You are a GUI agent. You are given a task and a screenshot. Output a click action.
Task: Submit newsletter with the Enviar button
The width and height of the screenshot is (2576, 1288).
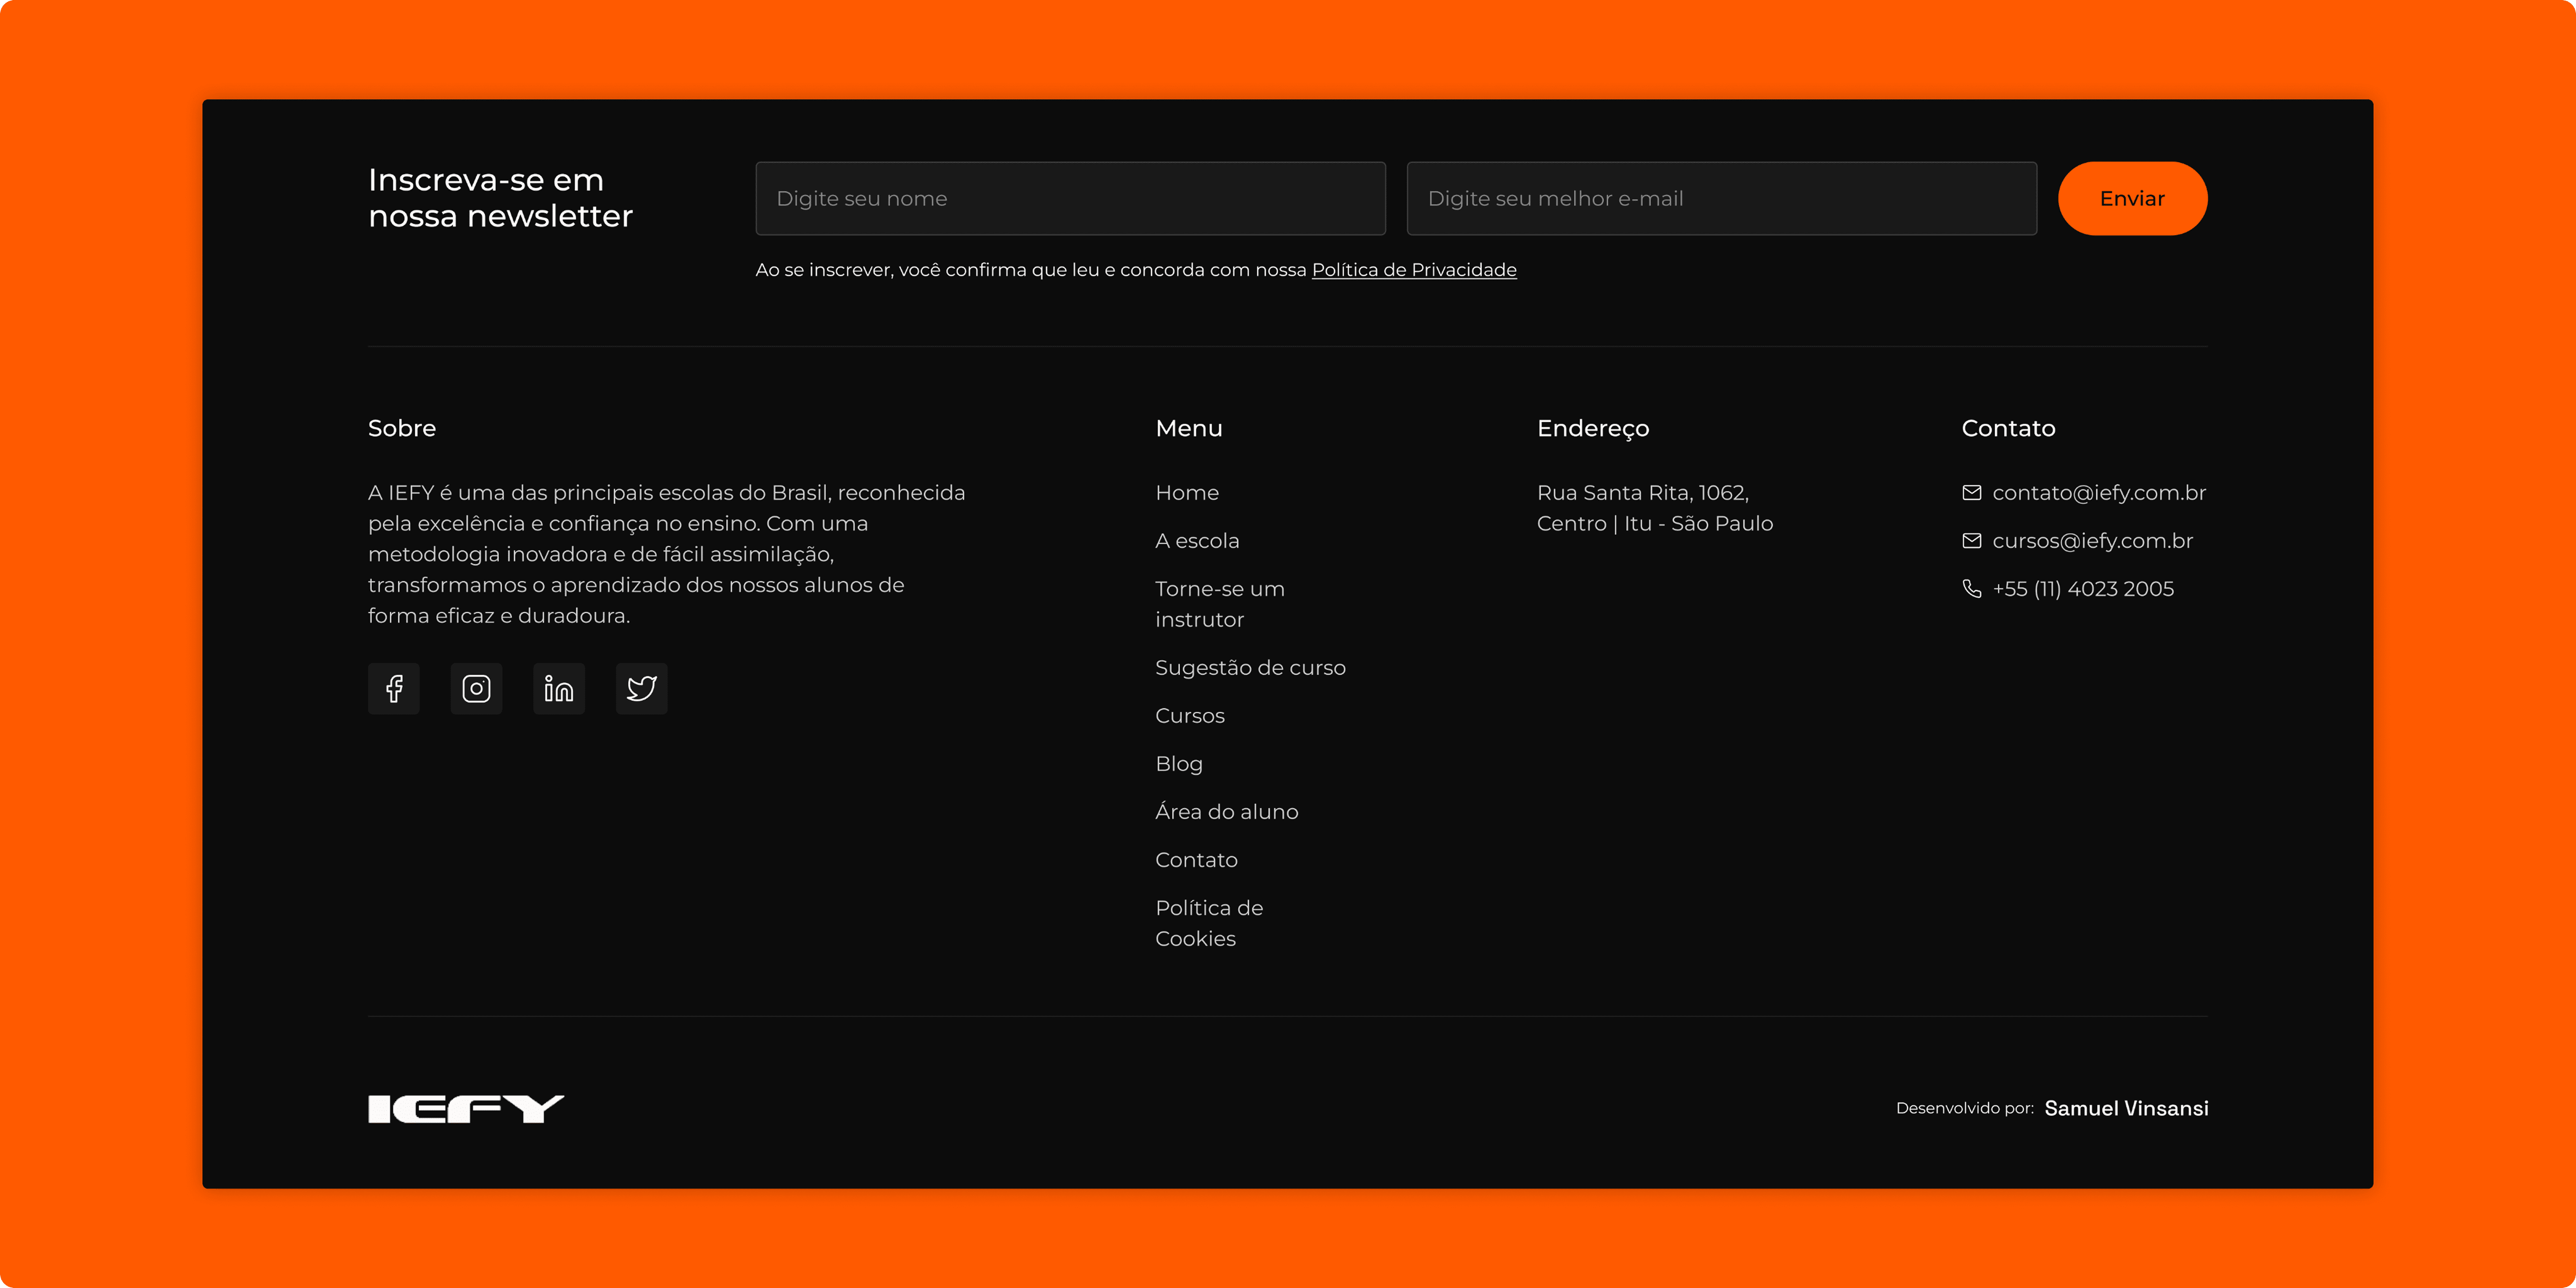(x=2132, y=198)
